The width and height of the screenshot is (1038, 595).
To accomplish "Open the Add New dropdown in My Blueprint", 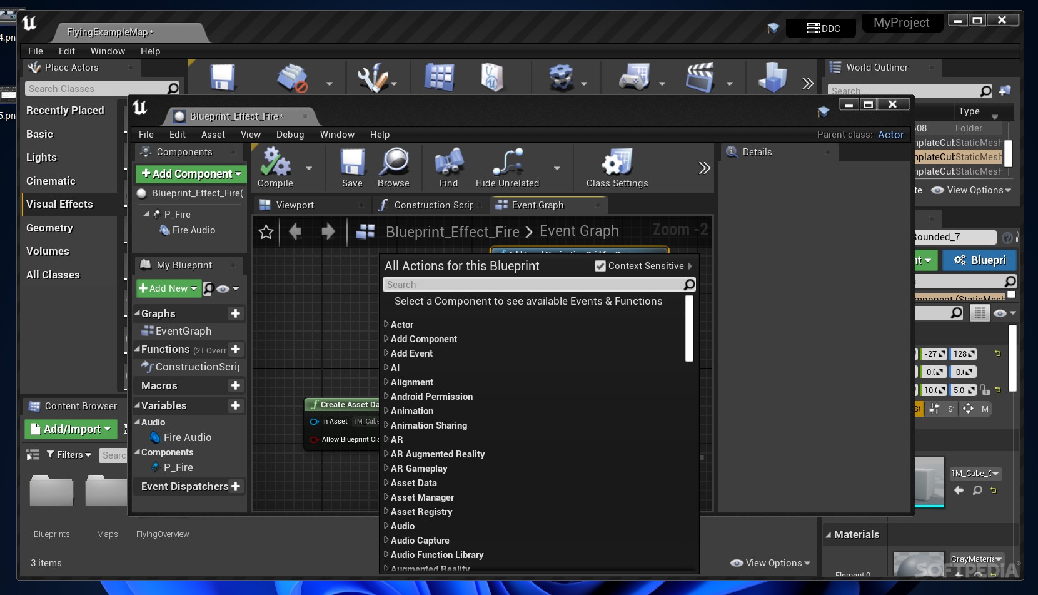I will [168, 288].
